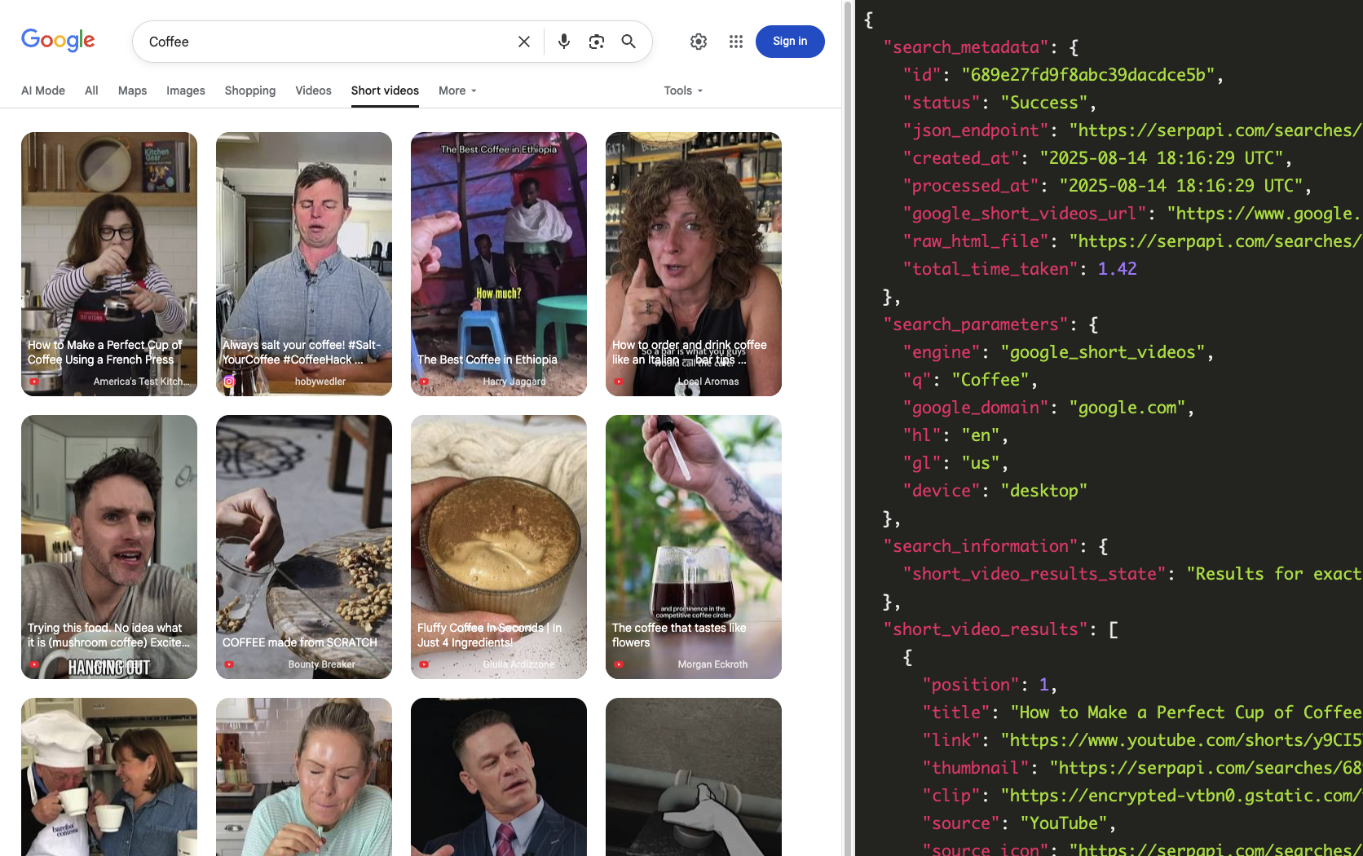Click the google_short_videos_url link value
Screen dimensions: 1363x856
[1264, 214]
